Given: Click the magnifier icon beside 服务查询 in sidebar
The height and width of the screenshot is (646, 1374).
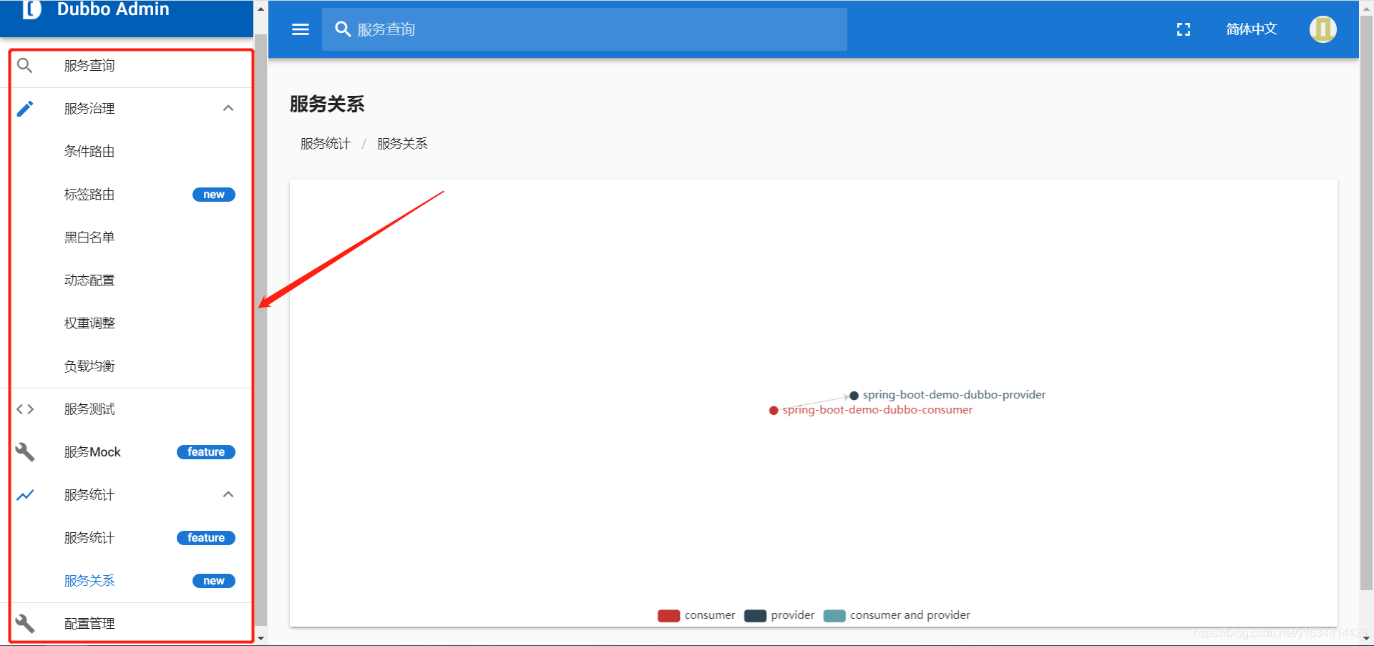Looking at the screenshot, I should (25, 66).
